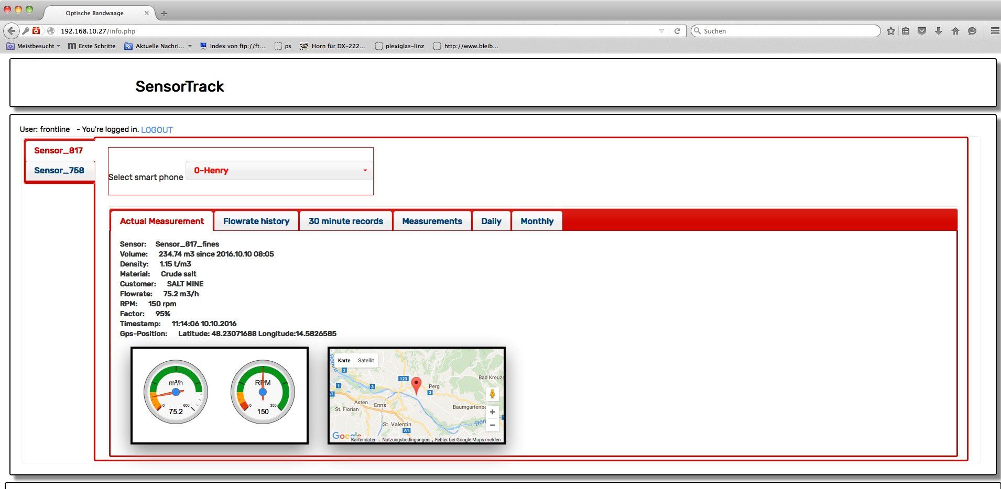Open bookmarks list icon in toolbar
The height and width of the screenshot is (489, 1001).
coord(906,31)
